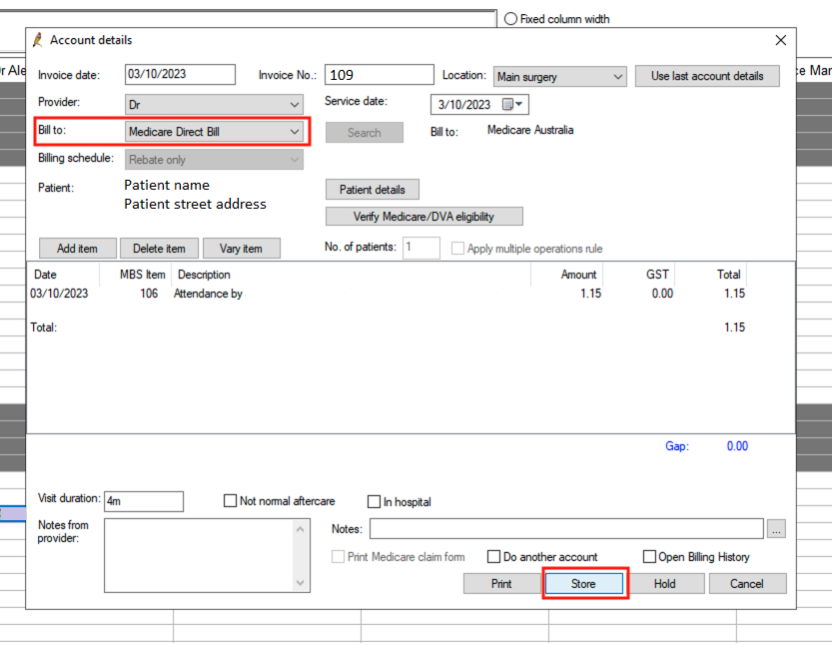Click the Store button
This screenshot has width=836, height=645.
(583, 584)
